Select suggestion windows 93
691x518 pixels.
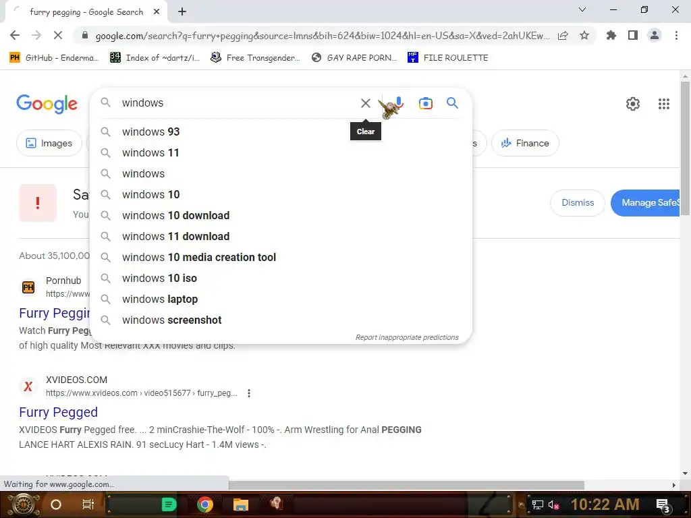[x=281, y=132]
